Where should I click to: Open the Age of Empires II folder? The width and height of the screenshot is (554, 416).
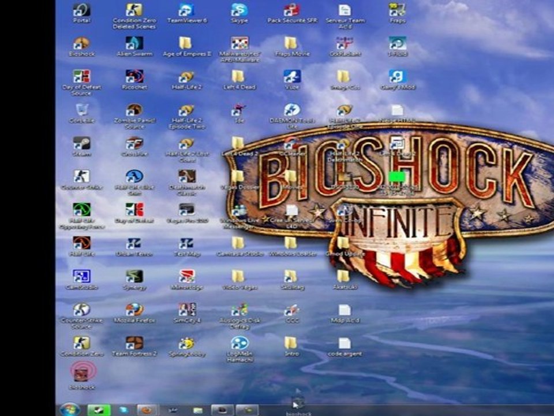click(186, 46)
